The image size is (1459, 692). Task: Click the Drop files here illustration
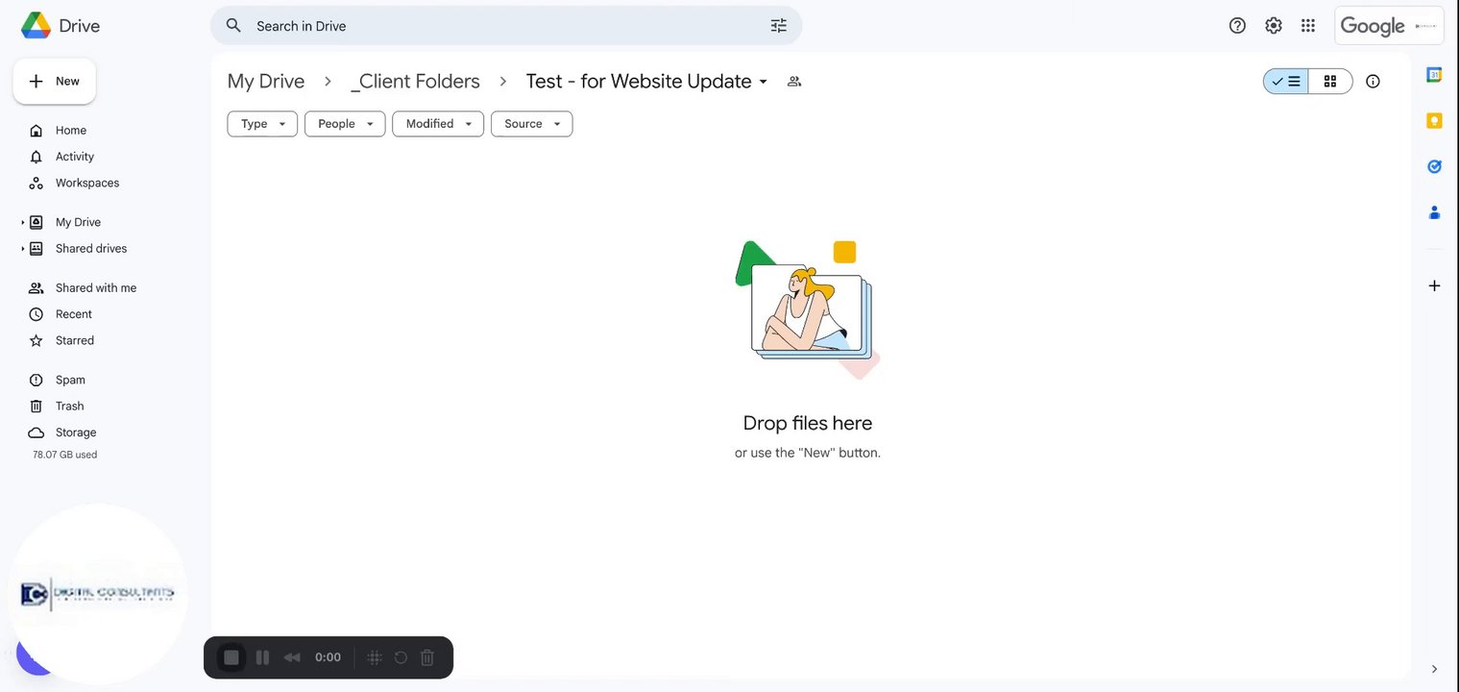(x=808, y=309)
